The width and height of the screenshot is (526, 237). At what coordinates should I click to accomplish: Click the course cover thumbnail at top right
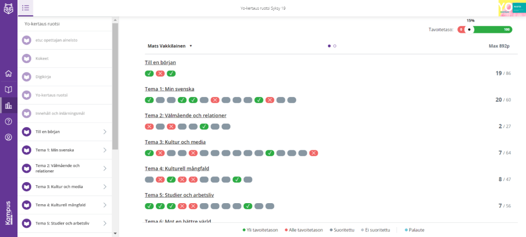pos(512,8)
